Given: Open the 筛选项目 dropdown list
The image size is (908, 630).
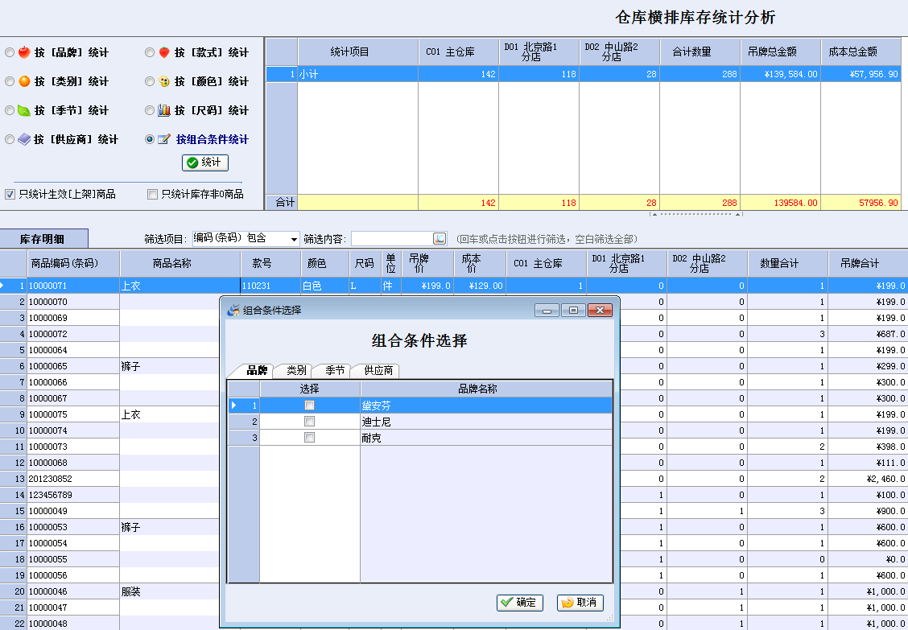Looking at the screenshot, I should [294, 239].
